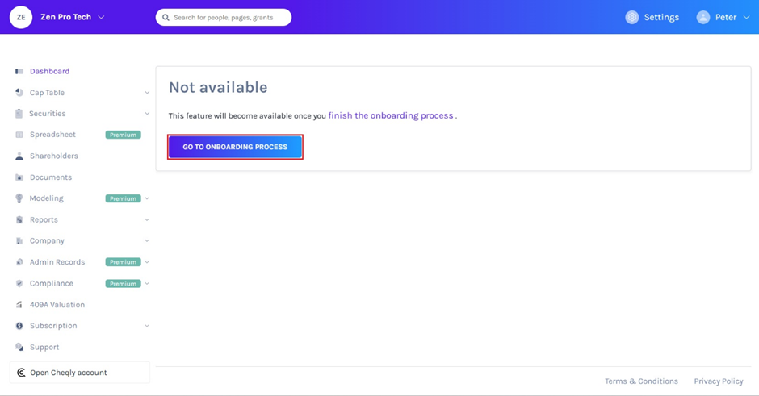
Task: Click the Admin Records icon
Action: click(x=19, y=262)
